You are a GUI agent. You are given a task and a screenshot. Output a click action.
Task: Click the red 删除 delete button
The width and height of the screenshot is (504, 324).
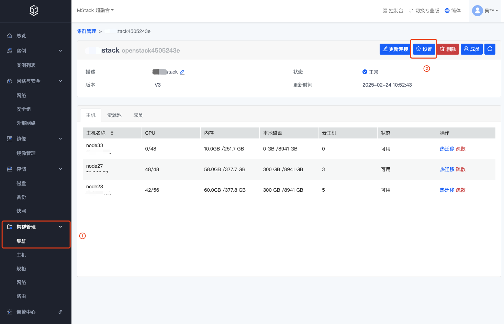pyautogui.click(x=448, y=49)
